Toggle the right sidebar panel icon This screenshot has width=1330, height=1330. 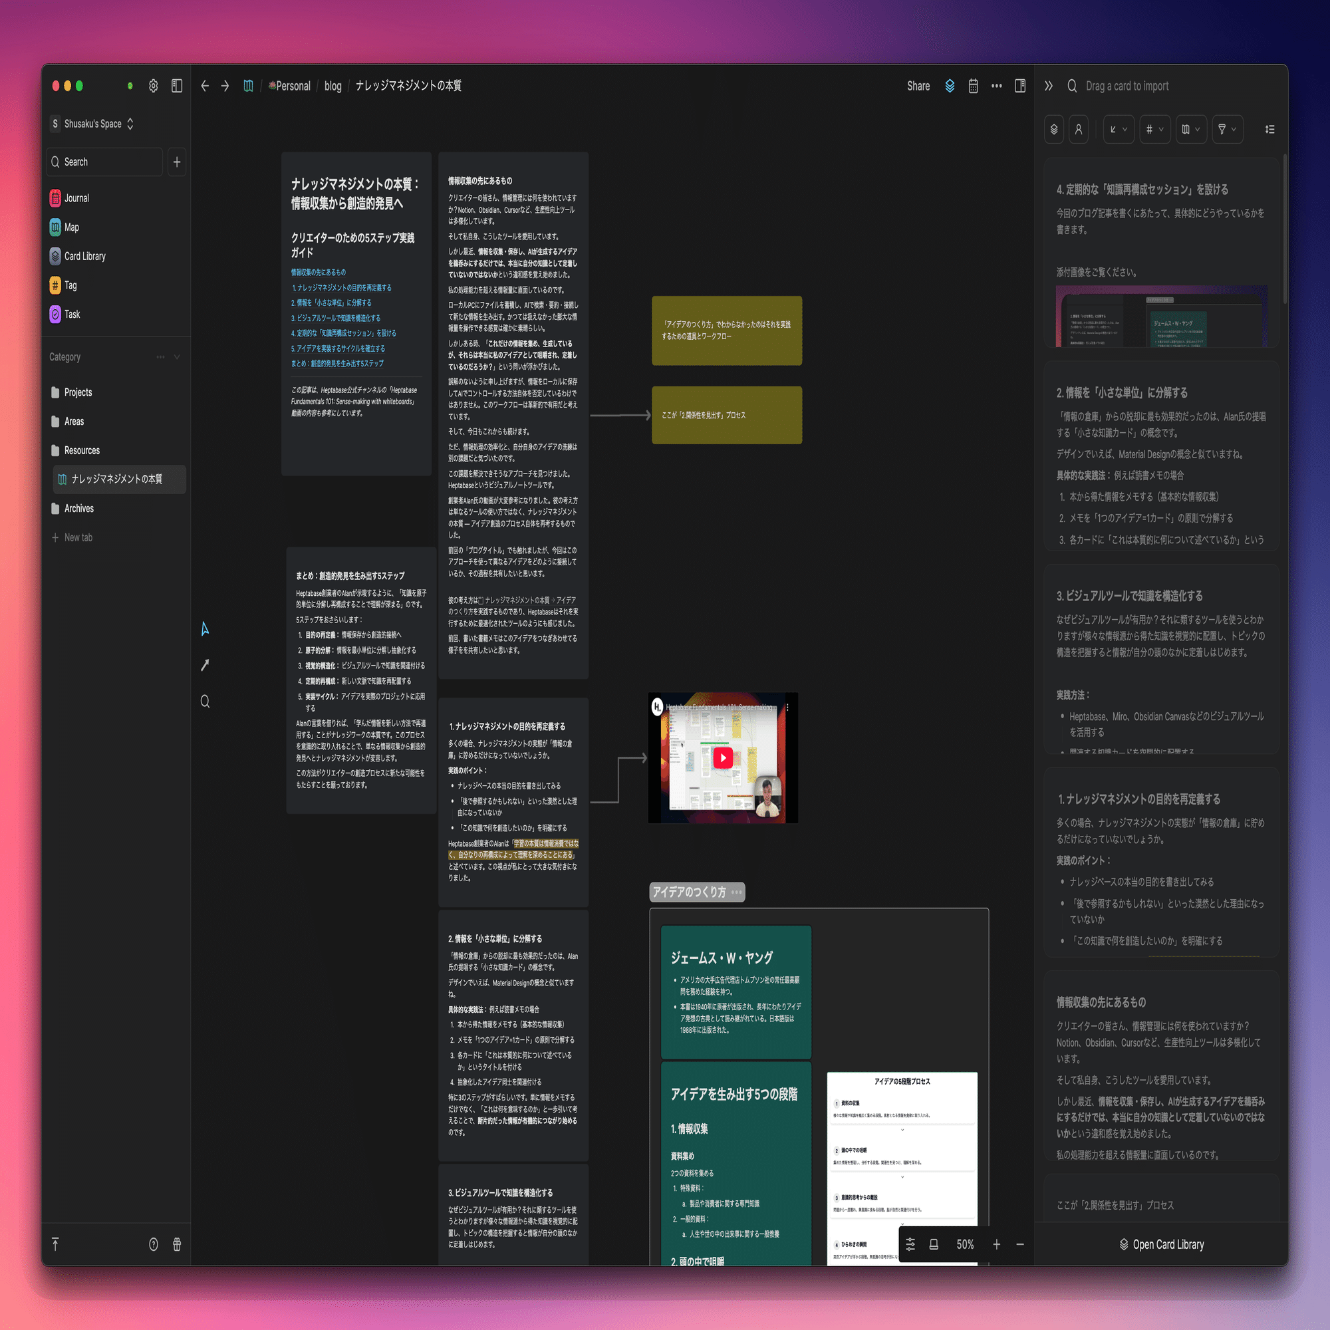(1019, 86)
